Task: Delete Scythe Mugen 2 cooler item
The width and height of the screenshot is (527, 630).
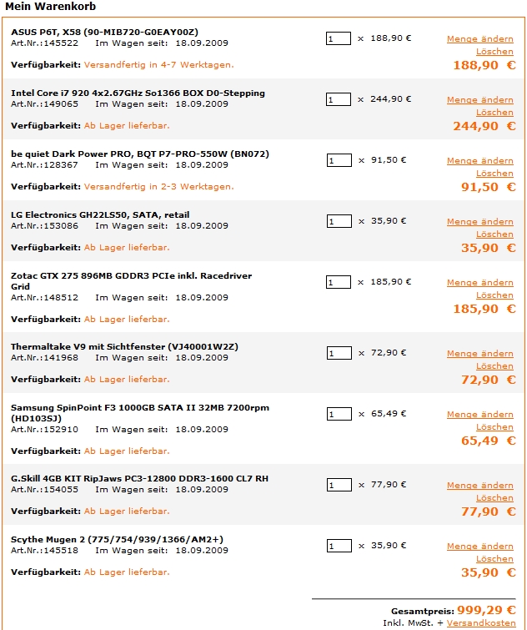Action: [x=494, y=559]
